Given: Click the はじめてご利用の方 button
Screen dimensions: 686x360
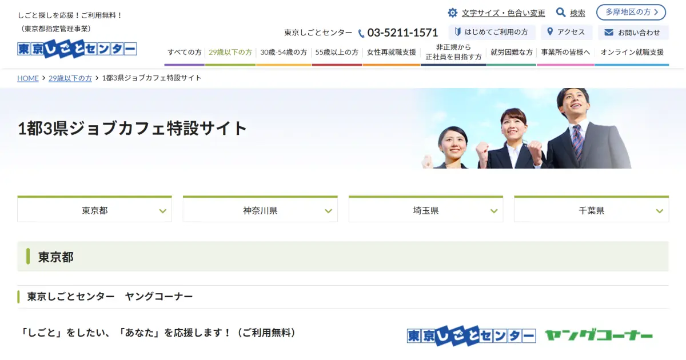Looking at the screenshot, I should click(x=492, y=32).
